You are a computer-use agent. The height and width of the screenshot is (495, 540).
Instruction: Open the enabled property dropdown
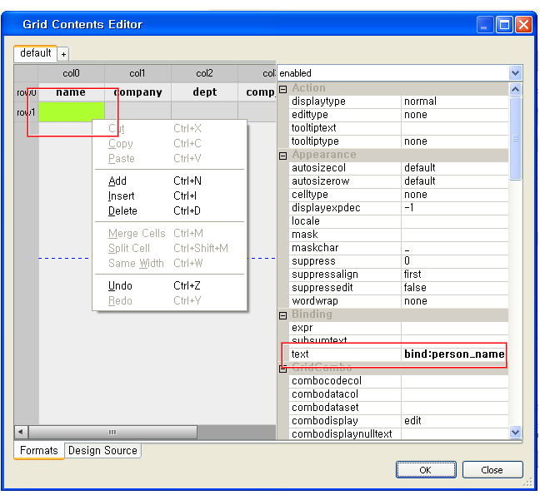point(515,73)
